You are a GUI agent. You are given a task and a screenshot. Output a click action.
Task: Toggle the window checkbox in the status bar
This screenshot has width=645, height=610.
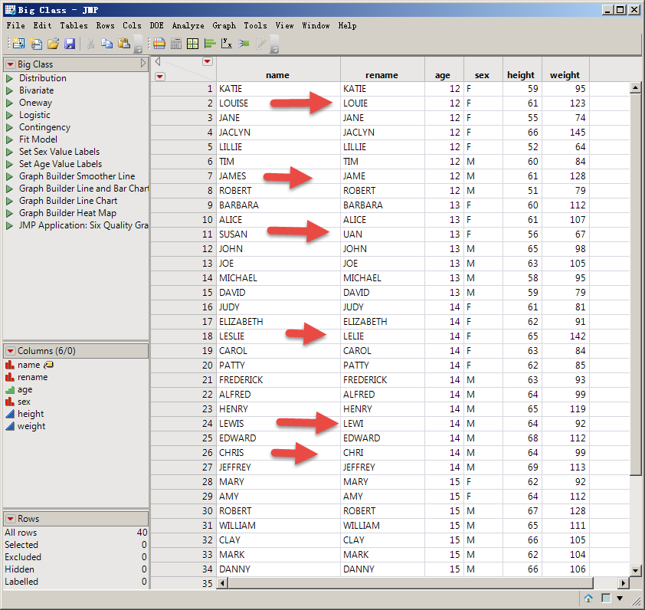pos(605,599)
